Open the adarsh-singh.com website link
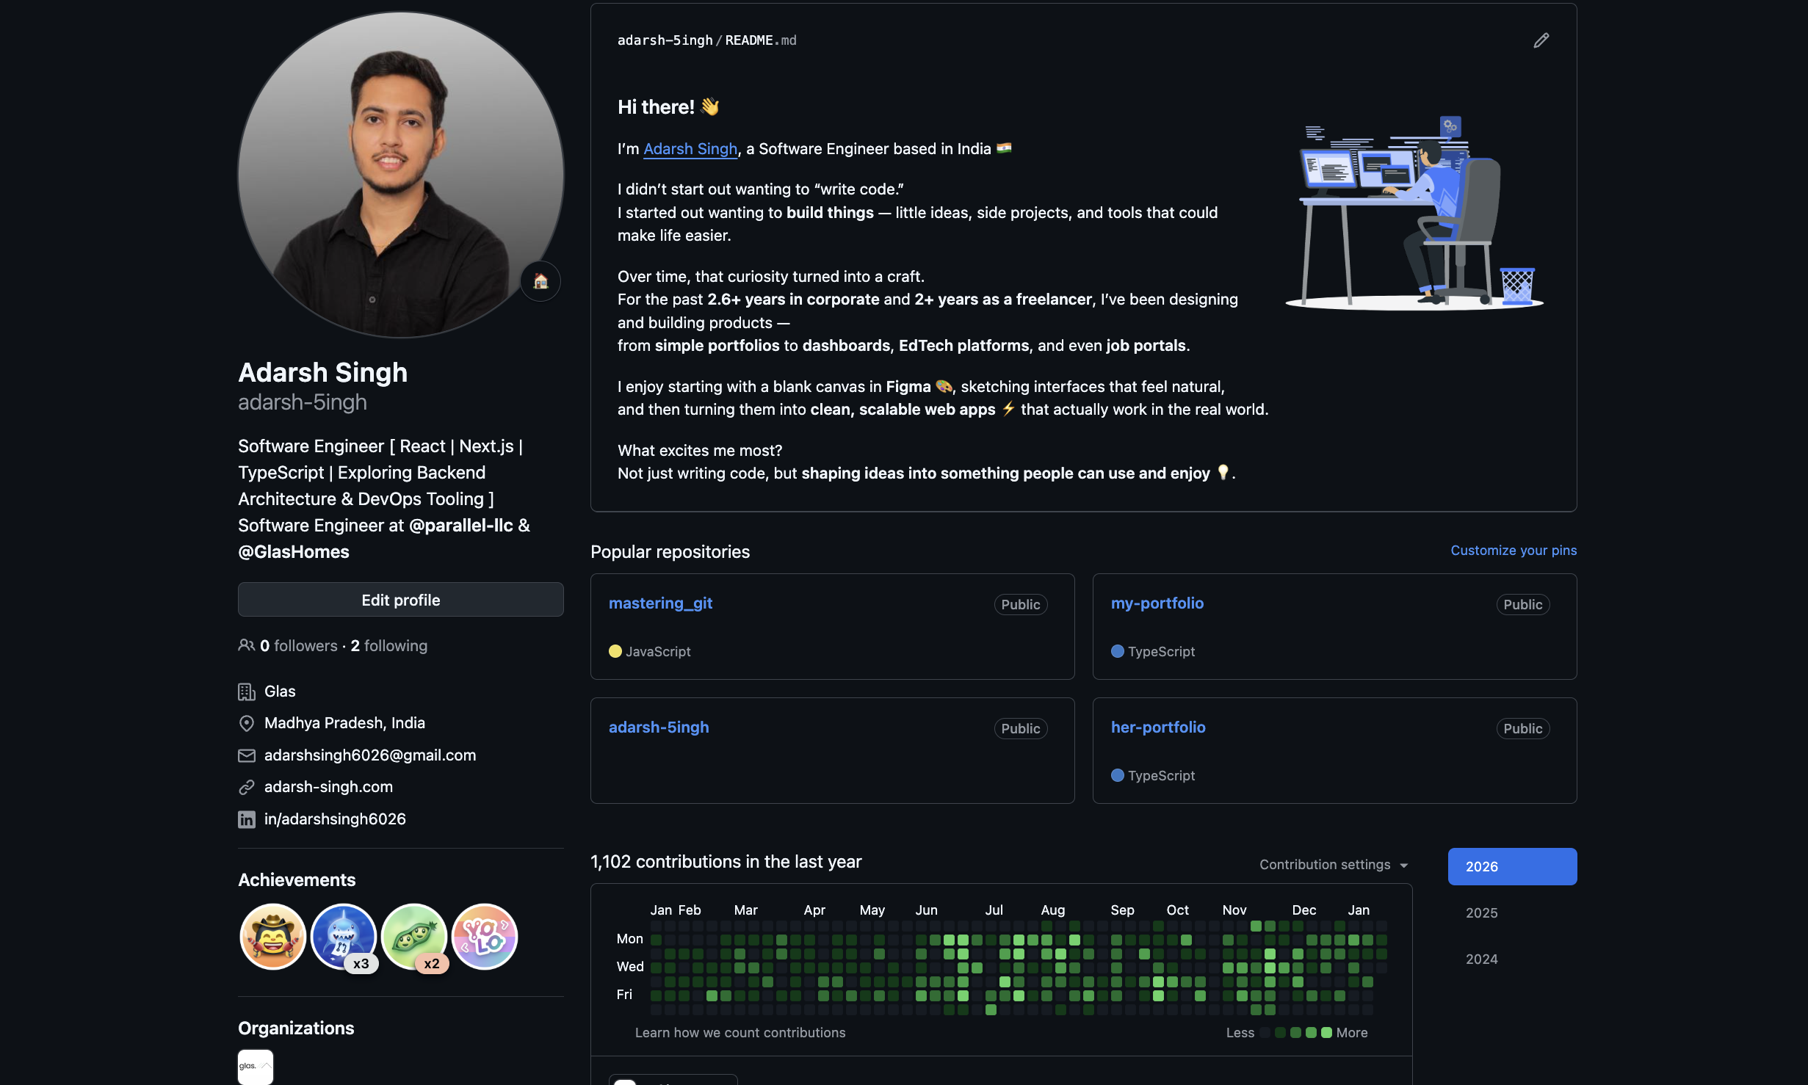The width and height of the screenshot is (1808, 1085). 328,787
